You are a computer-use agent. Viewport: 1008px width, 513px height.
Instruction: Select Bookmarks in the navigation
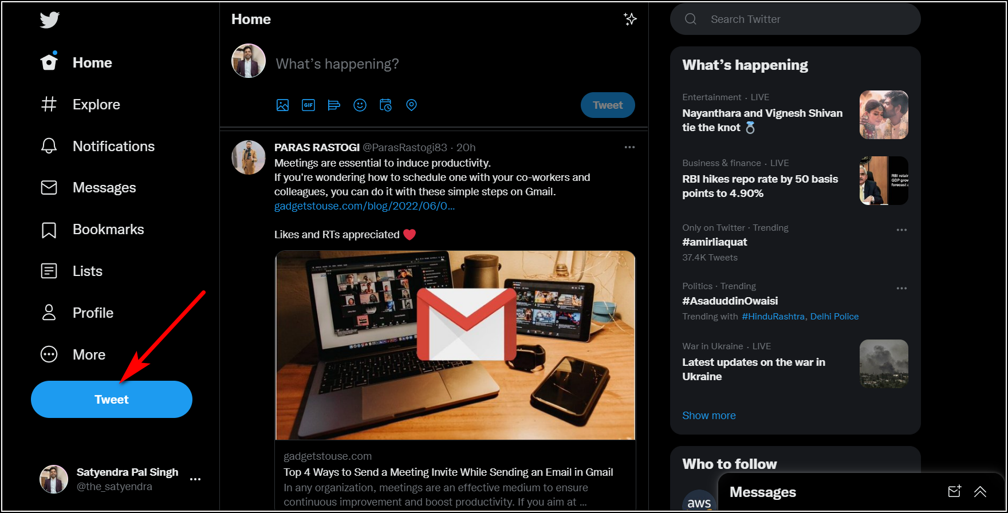pos(108,230)
